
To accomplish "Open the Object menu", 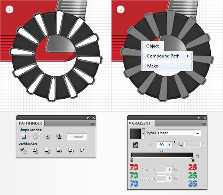I will (x=153, y=46).
